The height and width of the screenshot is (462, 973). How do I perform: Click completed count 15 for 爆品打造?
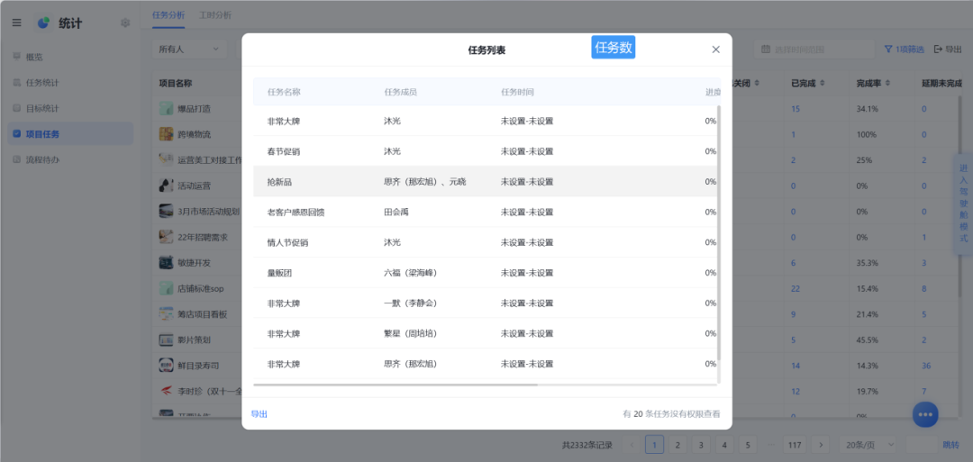pos(796,109)
